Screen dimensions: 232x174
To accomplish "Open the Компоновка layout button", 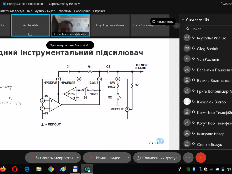I will tap(163, 21).
